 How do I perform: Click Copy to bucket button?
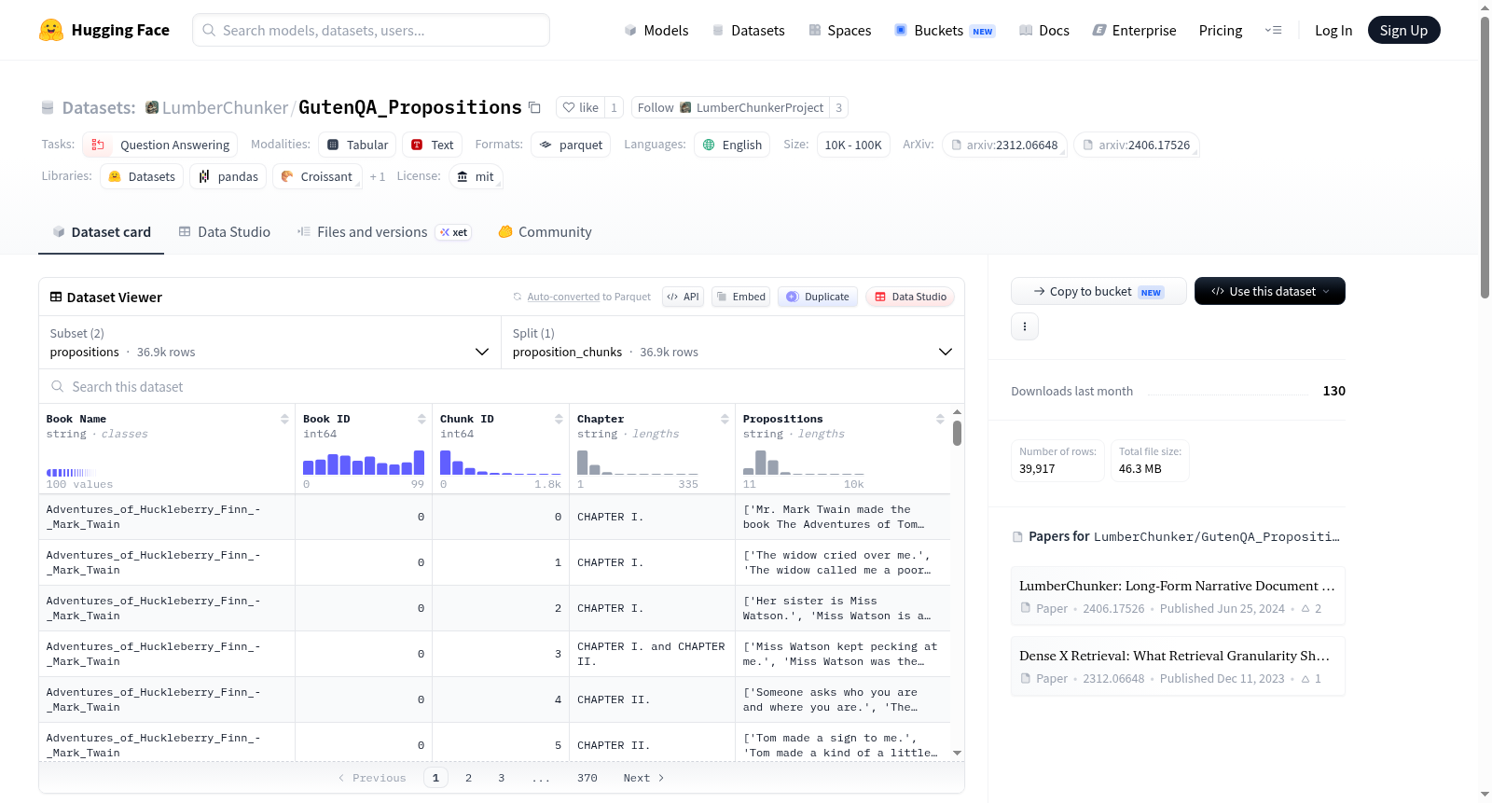1098,291
